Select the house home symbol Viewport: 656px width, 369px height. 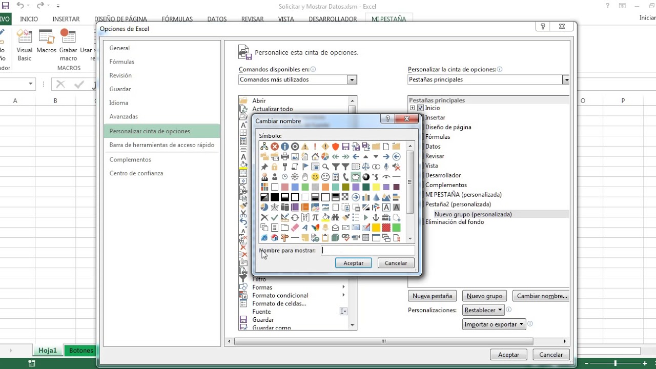pyautogui.click(x=315, y=157)
